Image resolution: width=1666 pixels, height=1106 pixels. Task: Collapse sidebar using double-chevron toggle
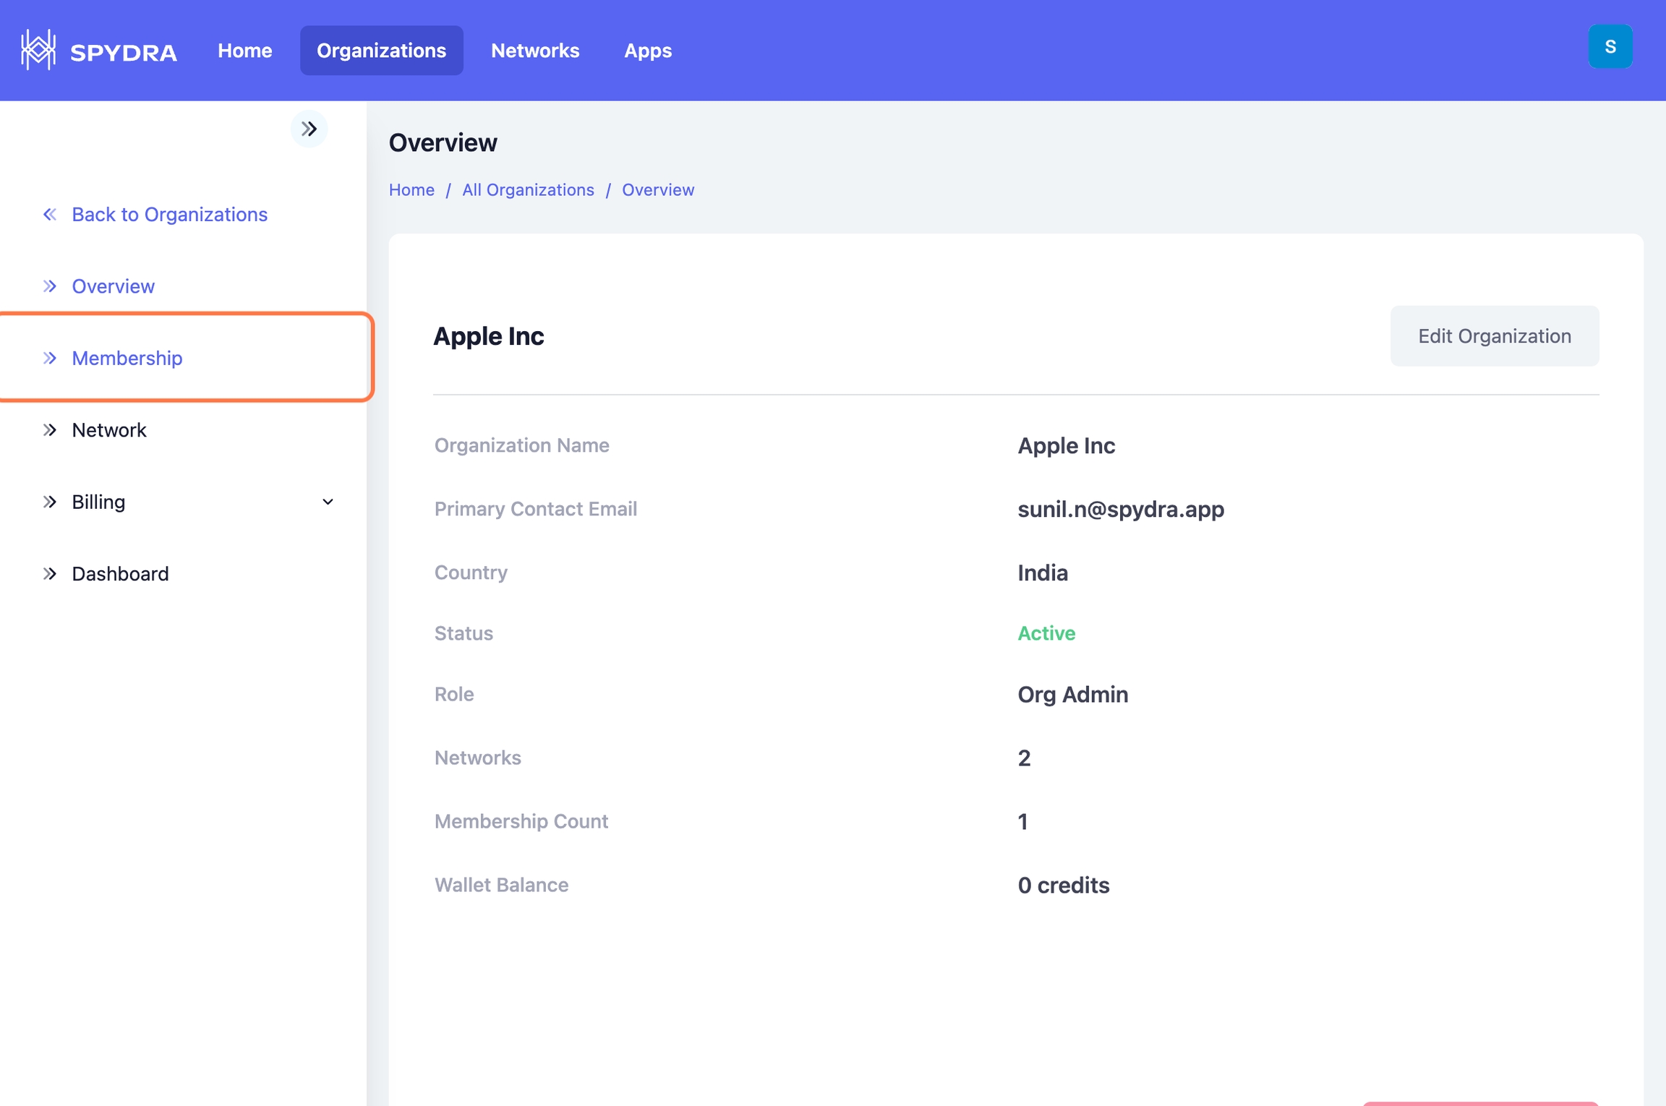309,129
